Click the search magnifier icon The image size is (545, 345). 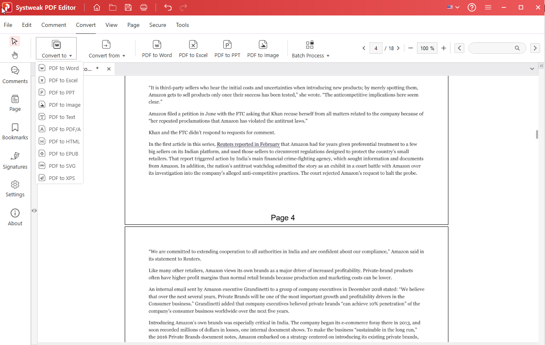pos(517,48)
